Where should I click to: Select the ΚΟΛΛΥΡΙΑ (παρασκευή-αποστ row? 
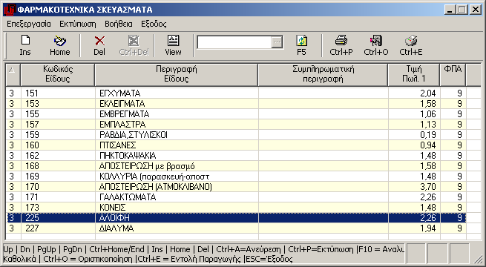click(236, 177)
